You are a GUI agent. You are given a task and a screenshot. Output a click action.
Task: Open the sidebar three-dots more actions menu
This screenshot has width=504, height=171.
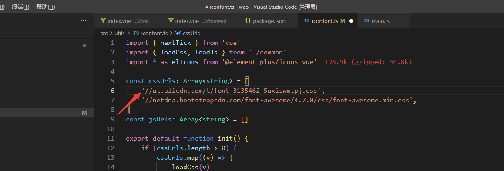point(84,21)
